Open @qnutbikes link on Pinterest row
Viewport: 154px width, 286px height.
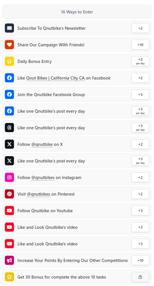[x=38, y=194]
